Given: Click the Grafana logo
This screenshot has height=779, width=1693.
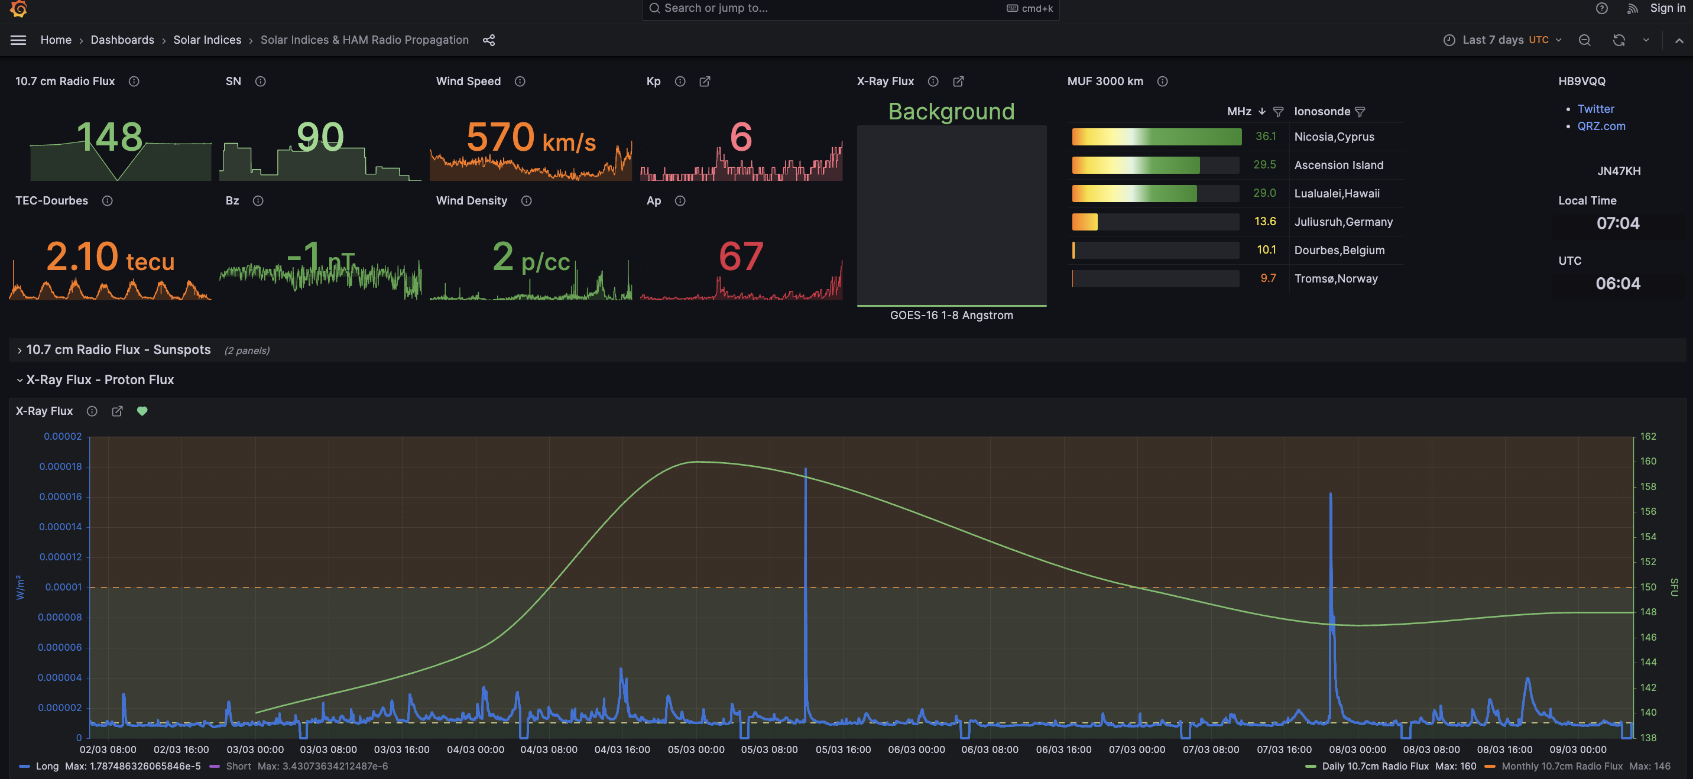Looking at the screenshot, I should (x=18, y=9).
